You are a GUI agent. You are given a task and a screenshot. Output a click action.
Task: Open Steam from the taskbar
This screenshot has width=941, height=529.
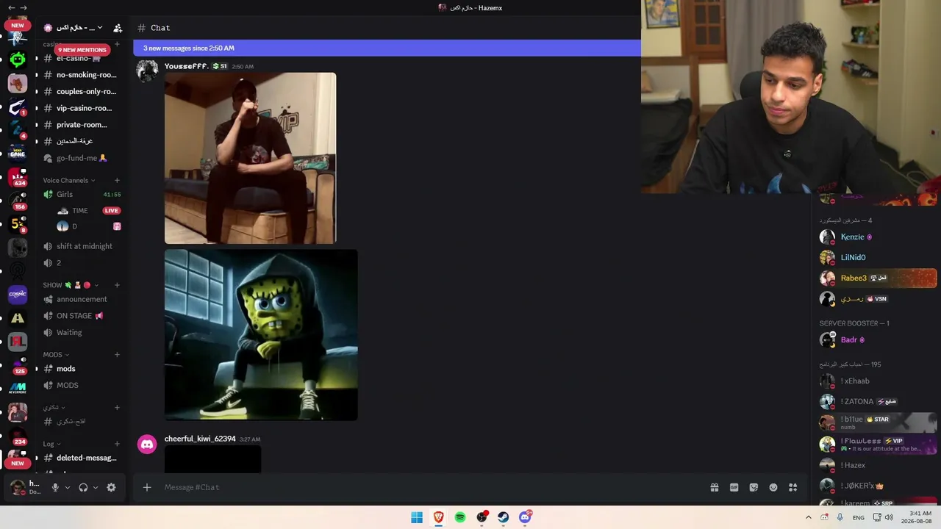(x=504, y=517)
